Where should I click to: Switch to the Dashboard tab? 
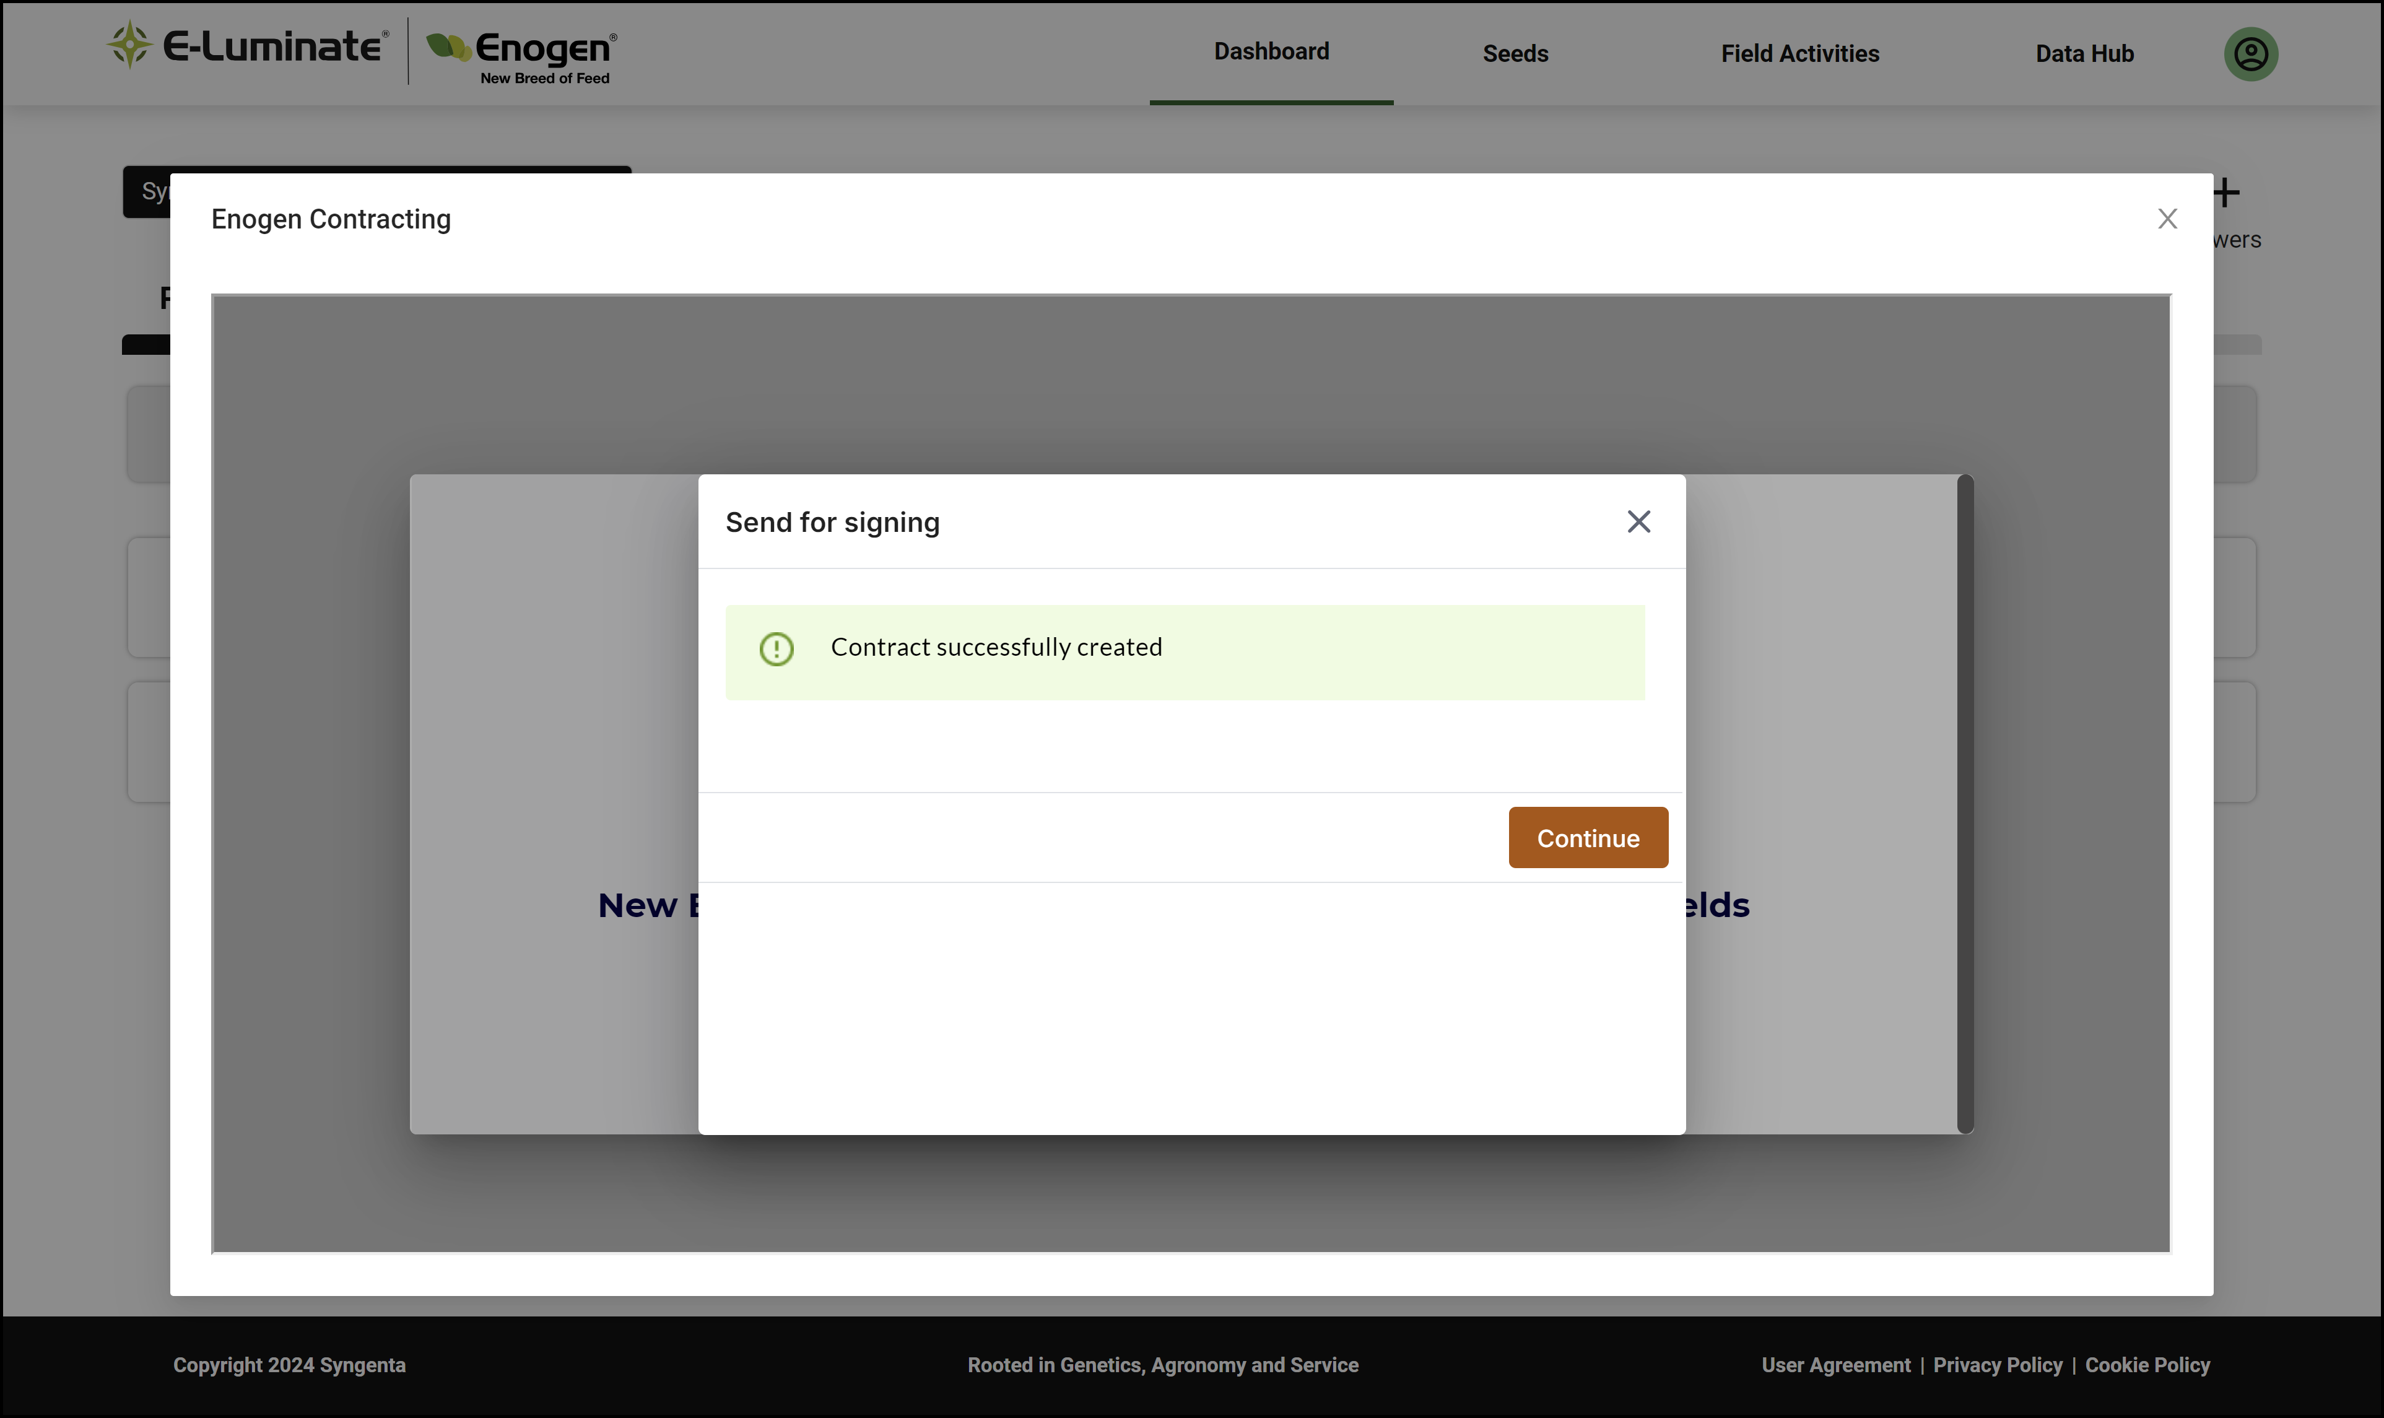pos(1271,51)
